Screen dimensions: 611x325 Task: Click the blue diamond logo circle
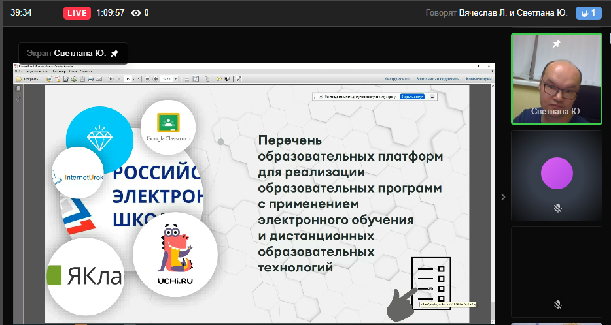99,137
